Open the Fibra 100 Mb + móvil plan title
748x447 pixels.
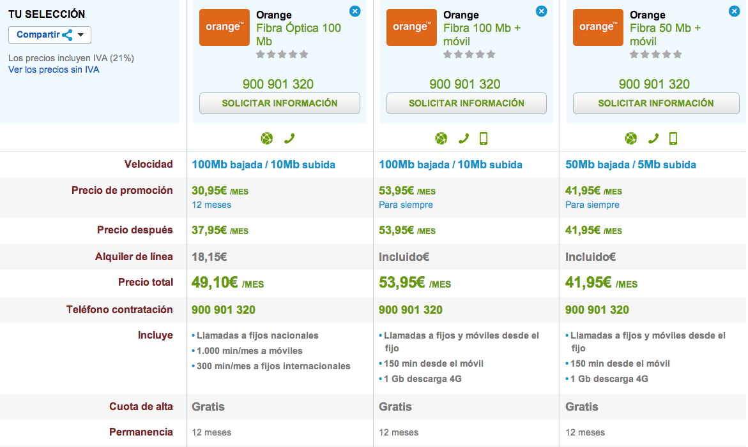[x=482, y=34]
